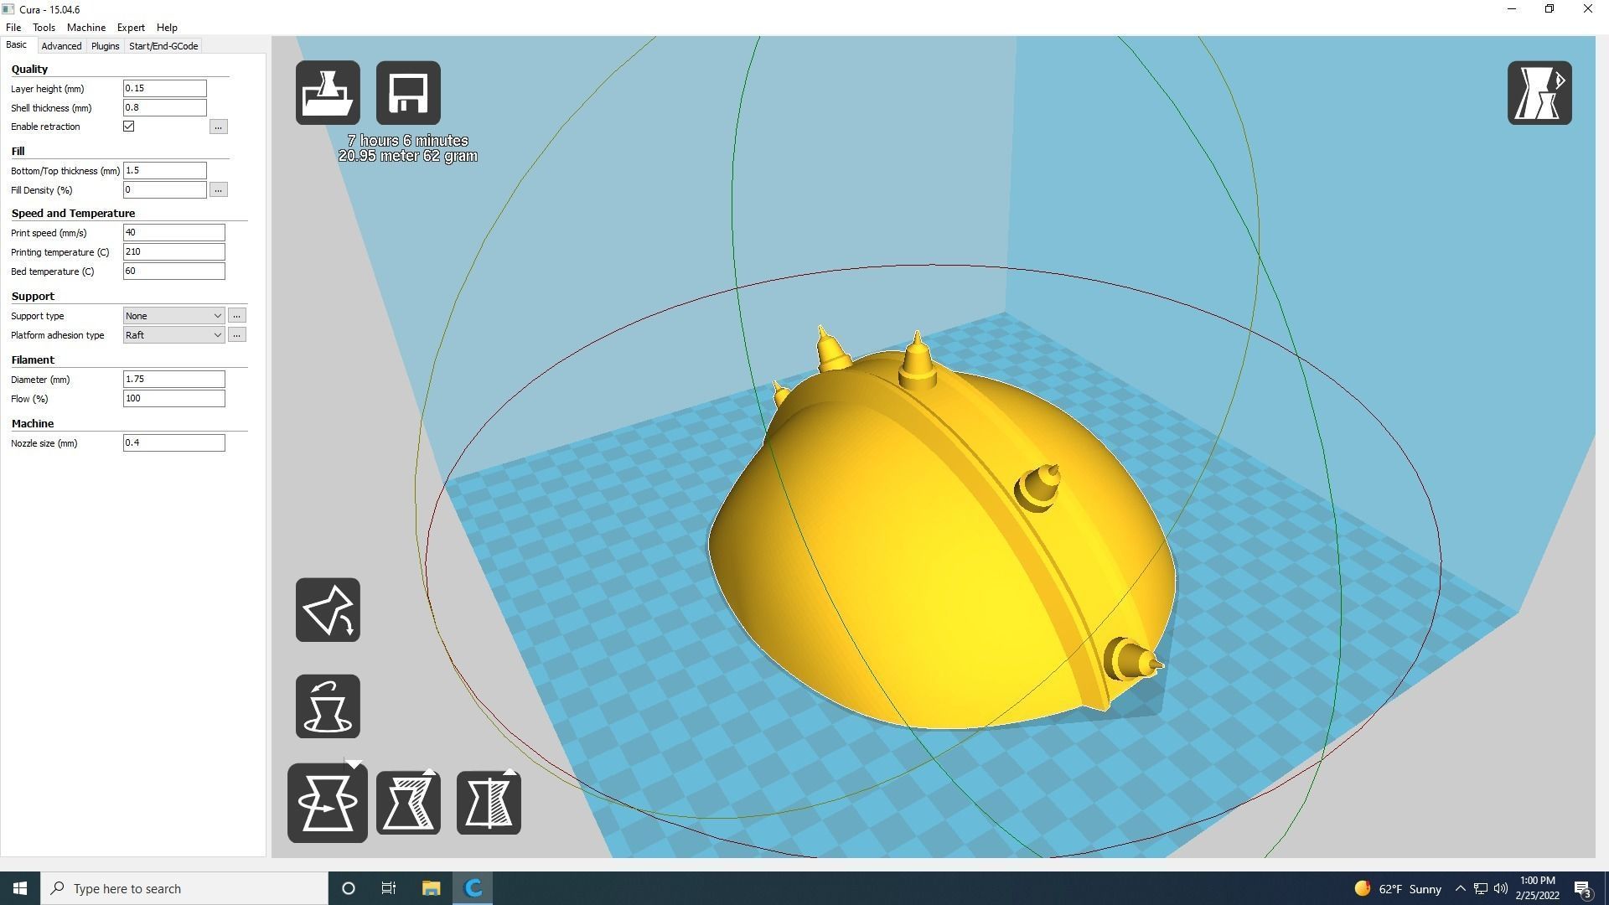The height and width of the screenshot is (905, 1609).
Task: Open File Explorer from taskbar
Action: point(431,888)
